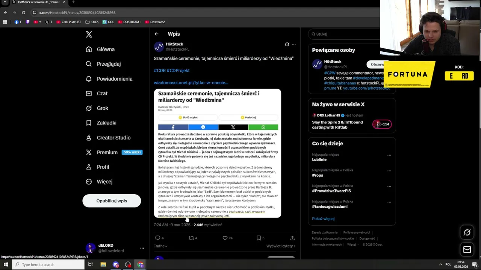Open floating messages envelope button
Viewport: 481px width, 270px height.
click(x=467, y=249)
